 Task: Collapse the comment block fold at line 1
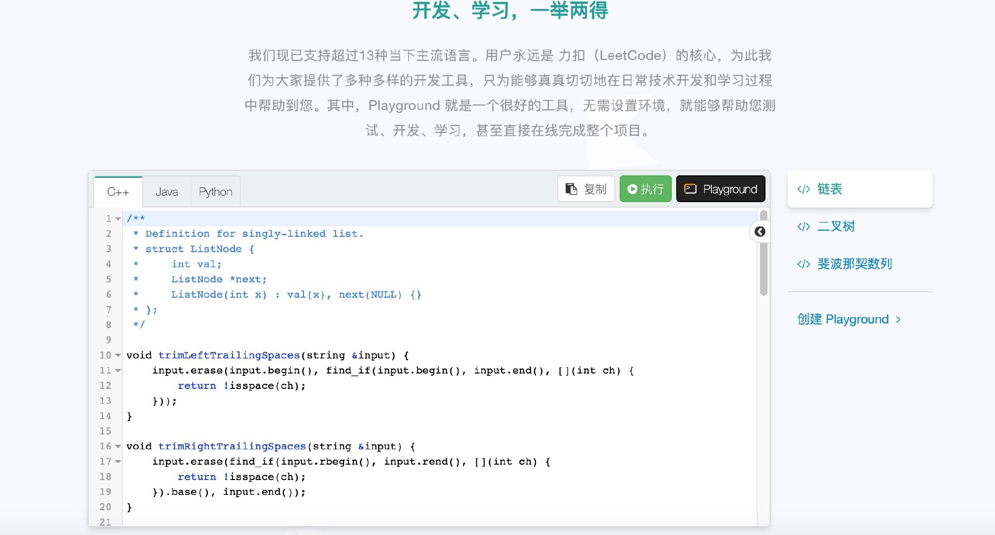point(118,219)
